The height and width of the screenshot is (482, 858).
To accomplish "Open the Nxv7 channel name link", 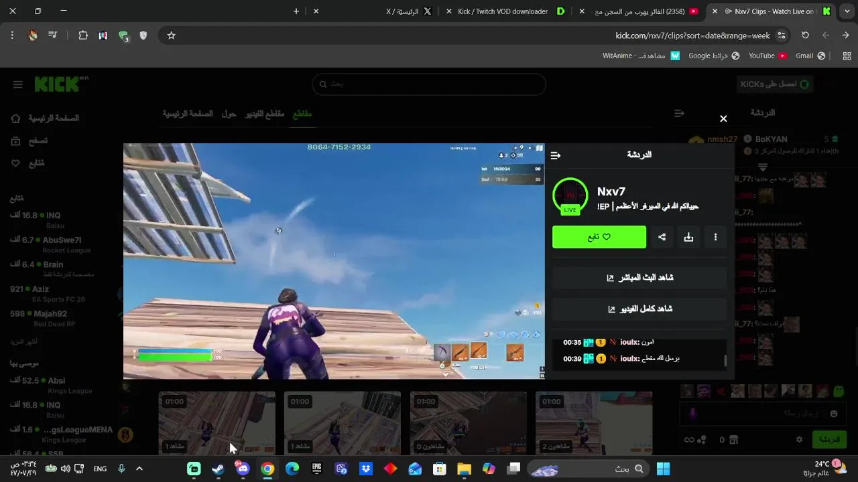I will tap(611, 191).
